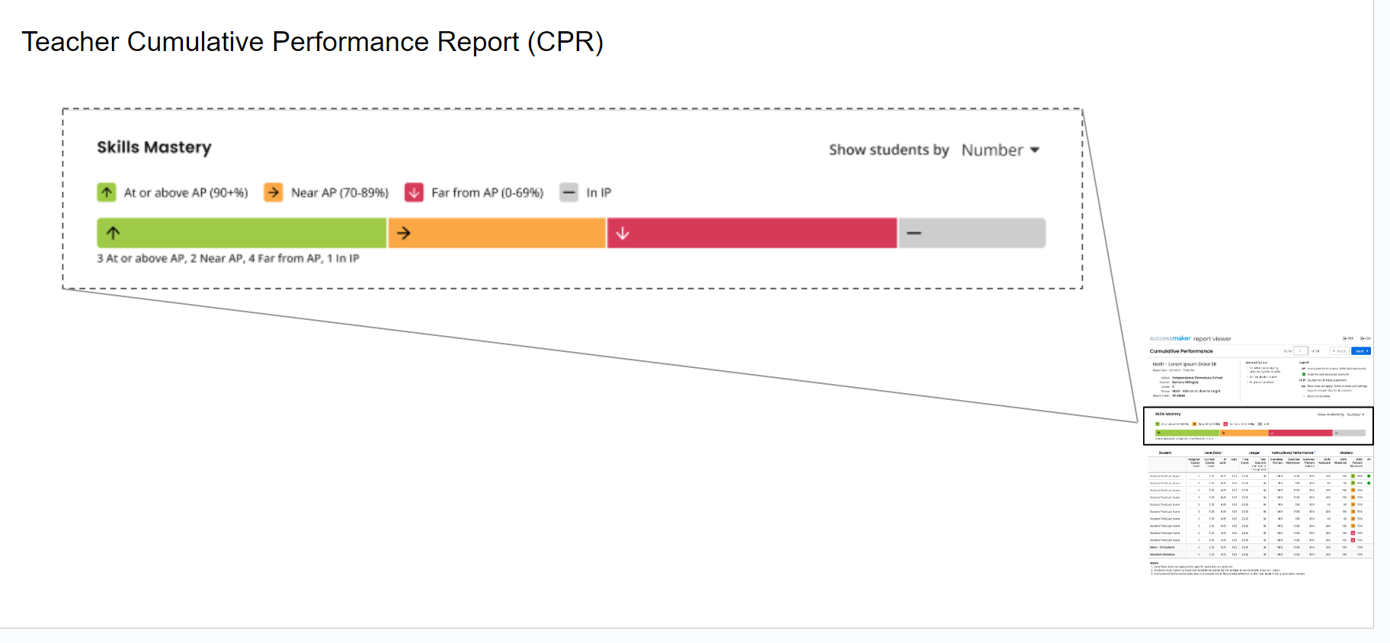Open the Number dropdown in the enlarged callout
This screenshot has height=643, width=1390.
(1000, 150)
